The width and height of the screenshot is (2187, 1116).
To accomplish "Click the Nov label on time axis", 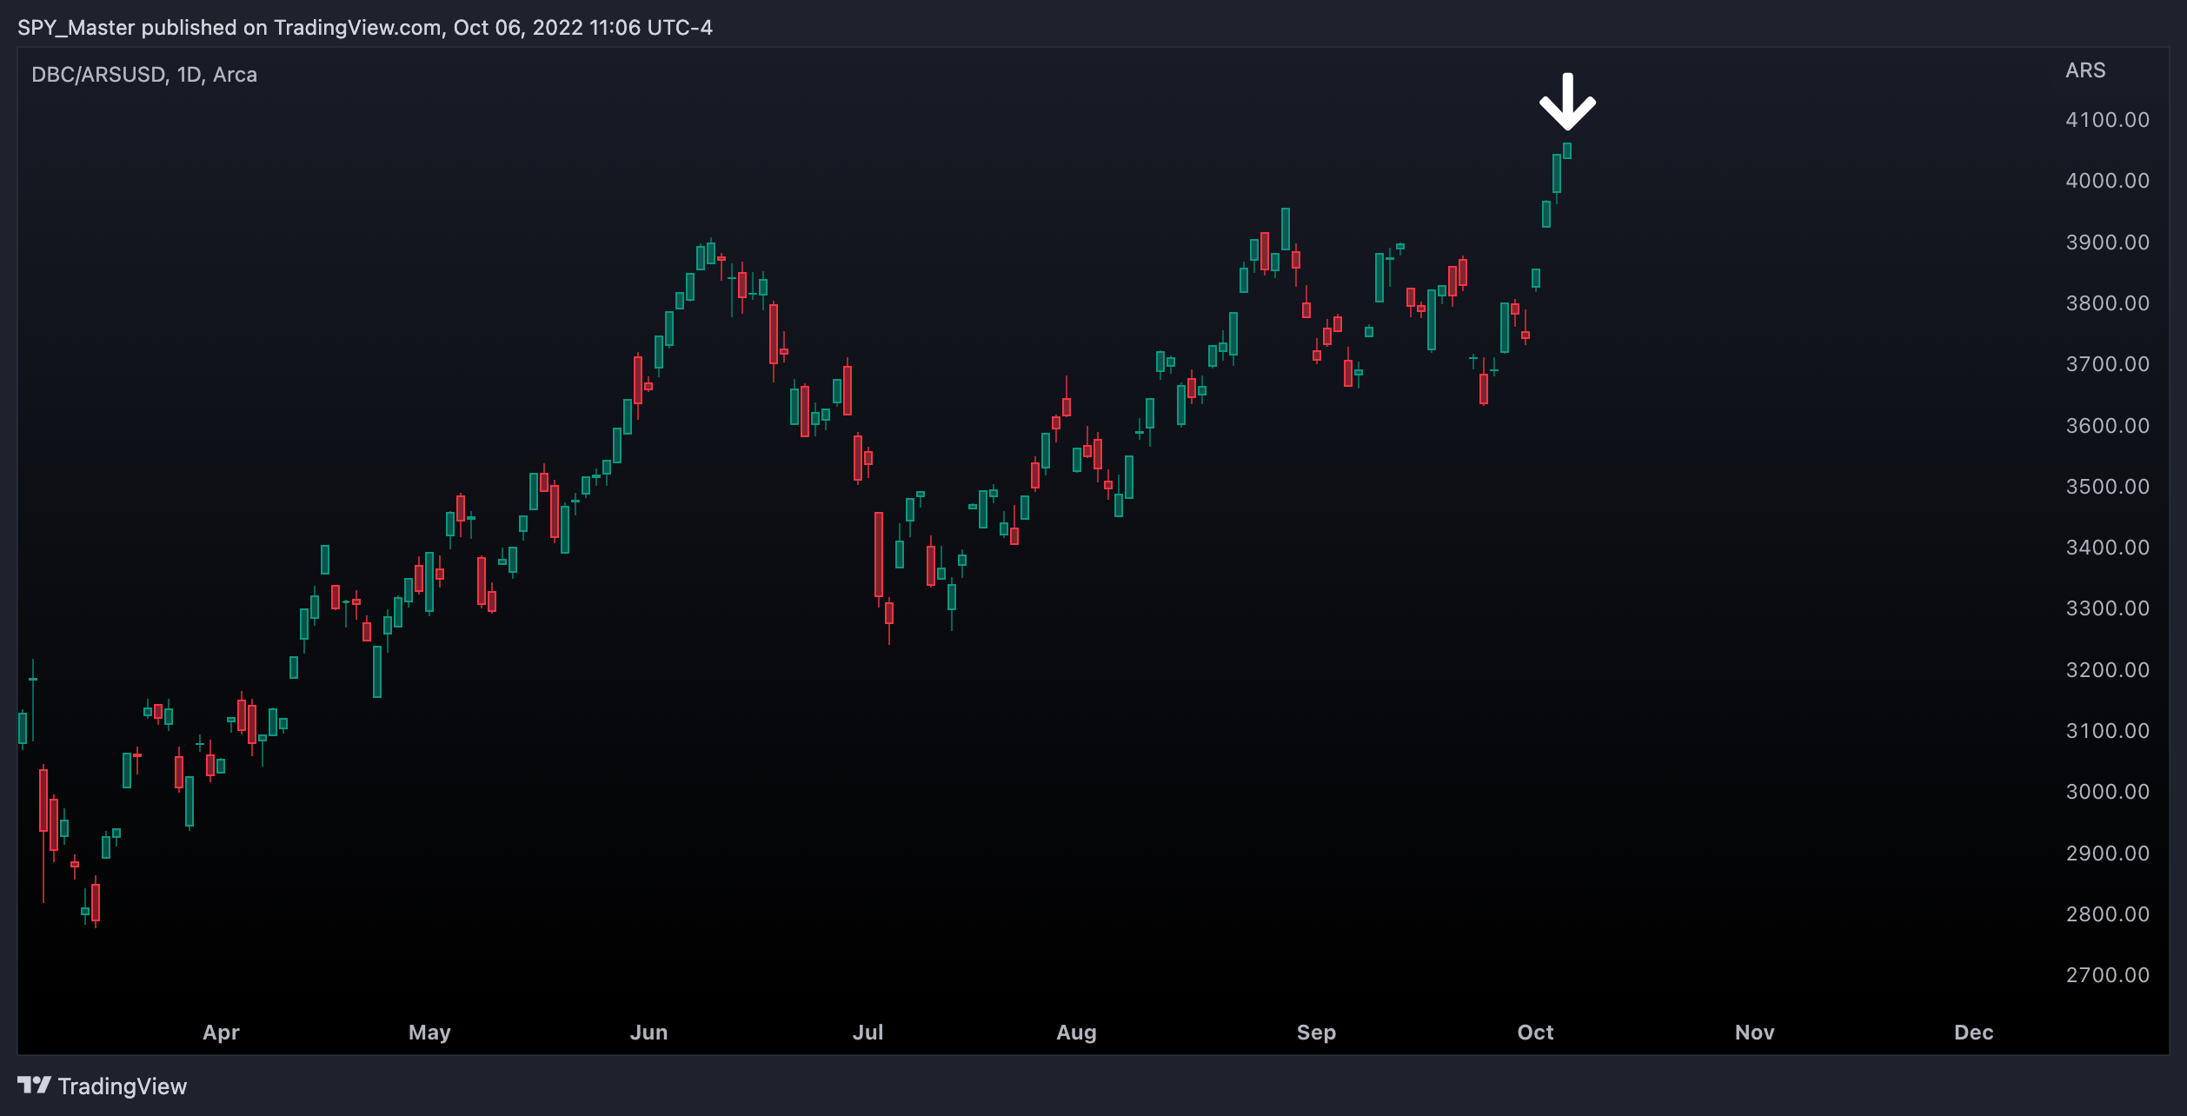I will coord(1754,1033).
